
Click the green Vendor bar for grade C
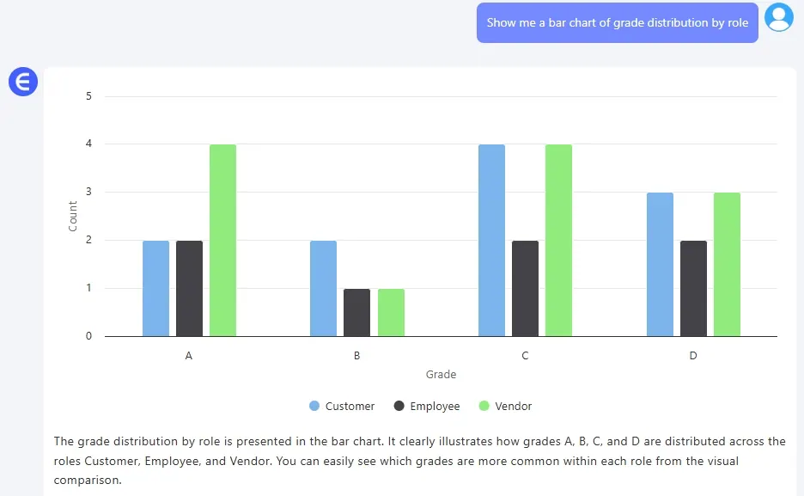[x=558, y=241]
